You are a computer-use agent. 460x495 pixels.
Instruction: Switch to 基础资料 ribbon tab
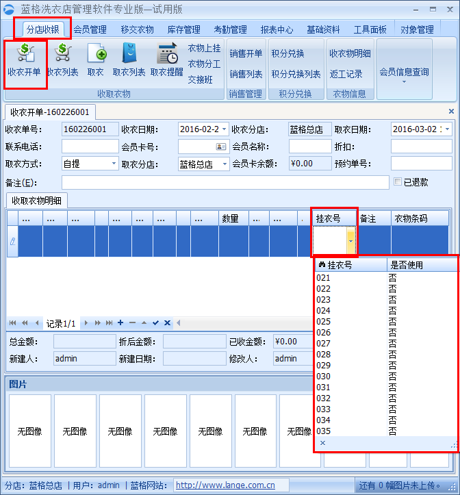coord(323,29)
